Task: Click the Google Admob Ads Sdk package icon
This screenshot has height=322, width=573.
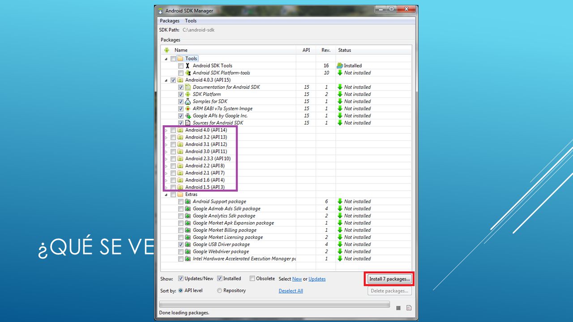Action: tap(188, 209)
